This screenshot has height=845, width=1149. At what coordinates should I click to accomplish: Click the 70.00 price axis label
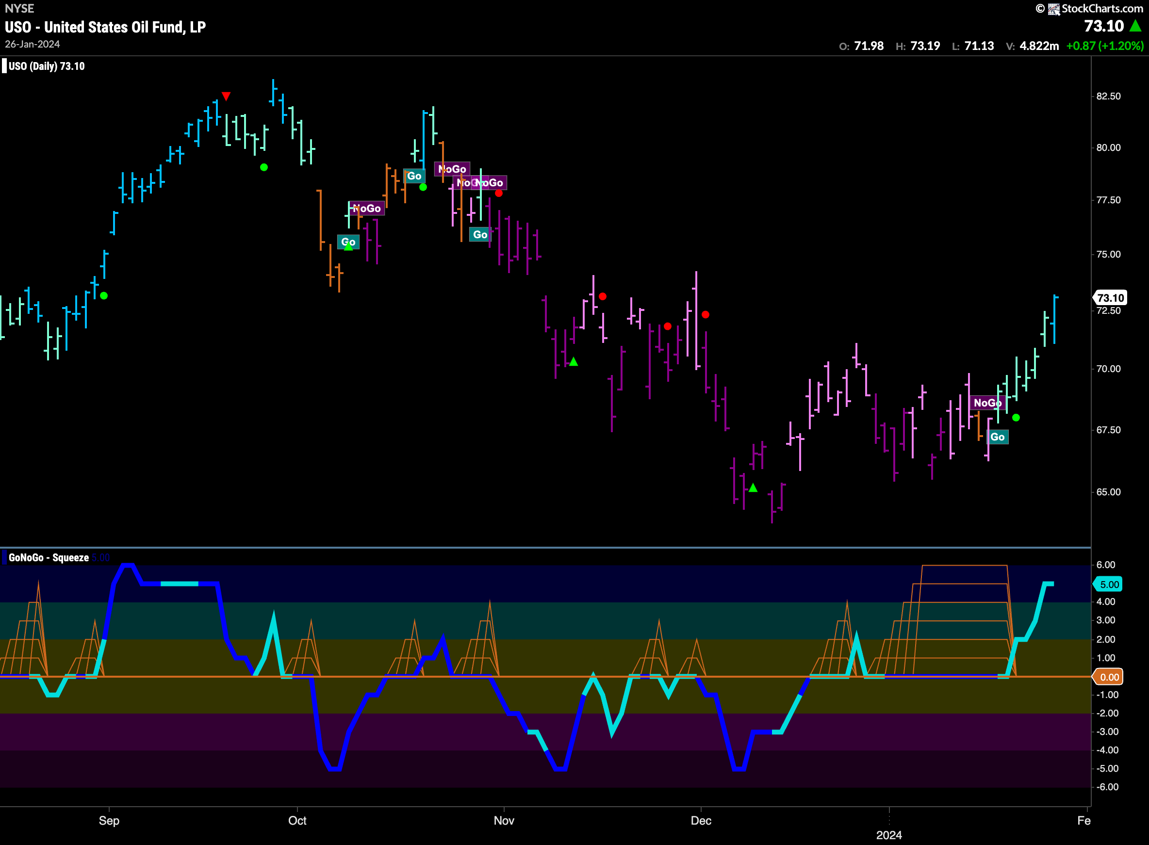[1108, 369]
